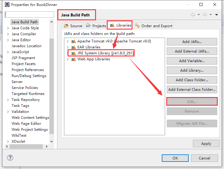The image size is (224, 169).
Task: Select Project References in tree
Action: click(x=28, y=70)
